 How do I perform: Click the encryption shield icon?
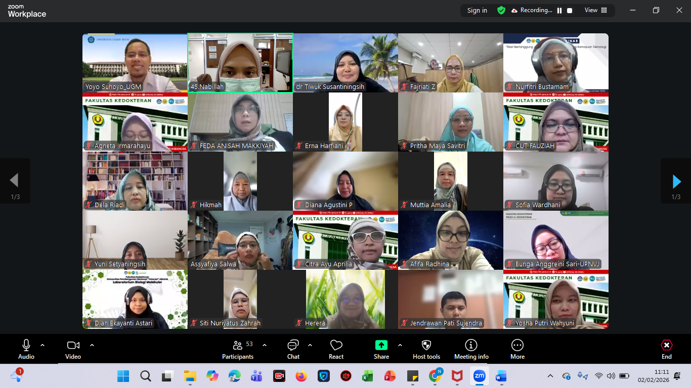tap(501, 10)
